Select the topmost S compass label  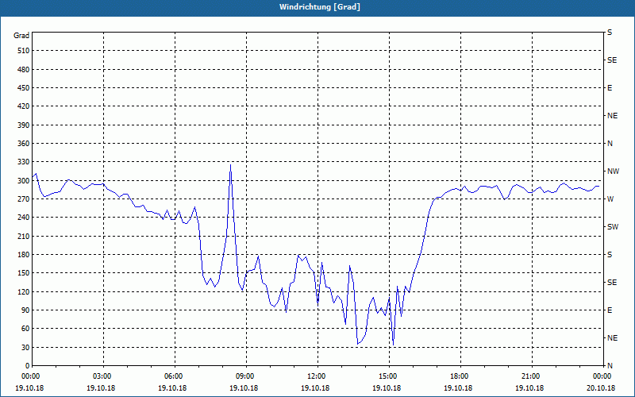[x=610, y=33]
